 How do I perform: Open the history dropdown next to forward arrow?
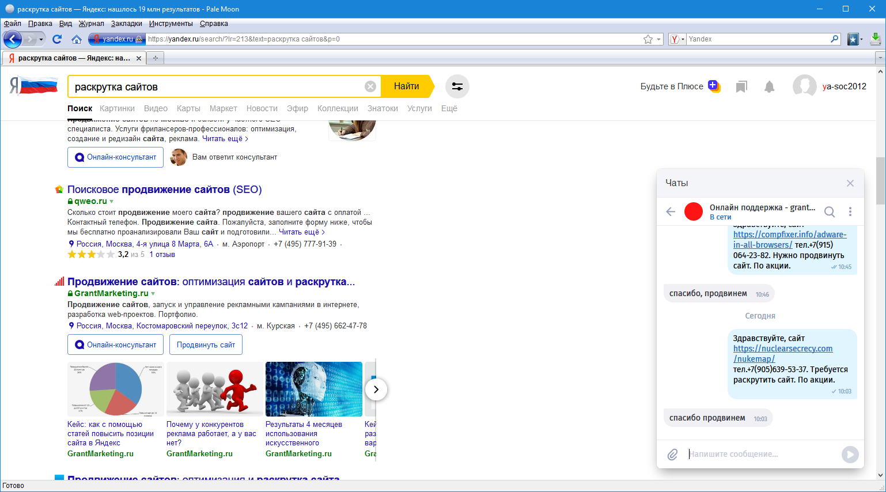[41, 39]
